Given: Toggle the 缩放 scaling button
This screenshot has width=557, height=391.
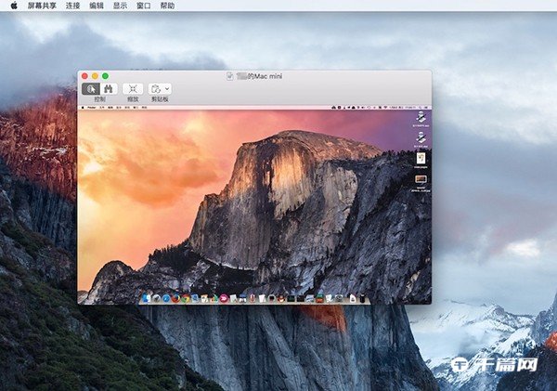Looking at the screenshot, I should [x=133, y=88].
